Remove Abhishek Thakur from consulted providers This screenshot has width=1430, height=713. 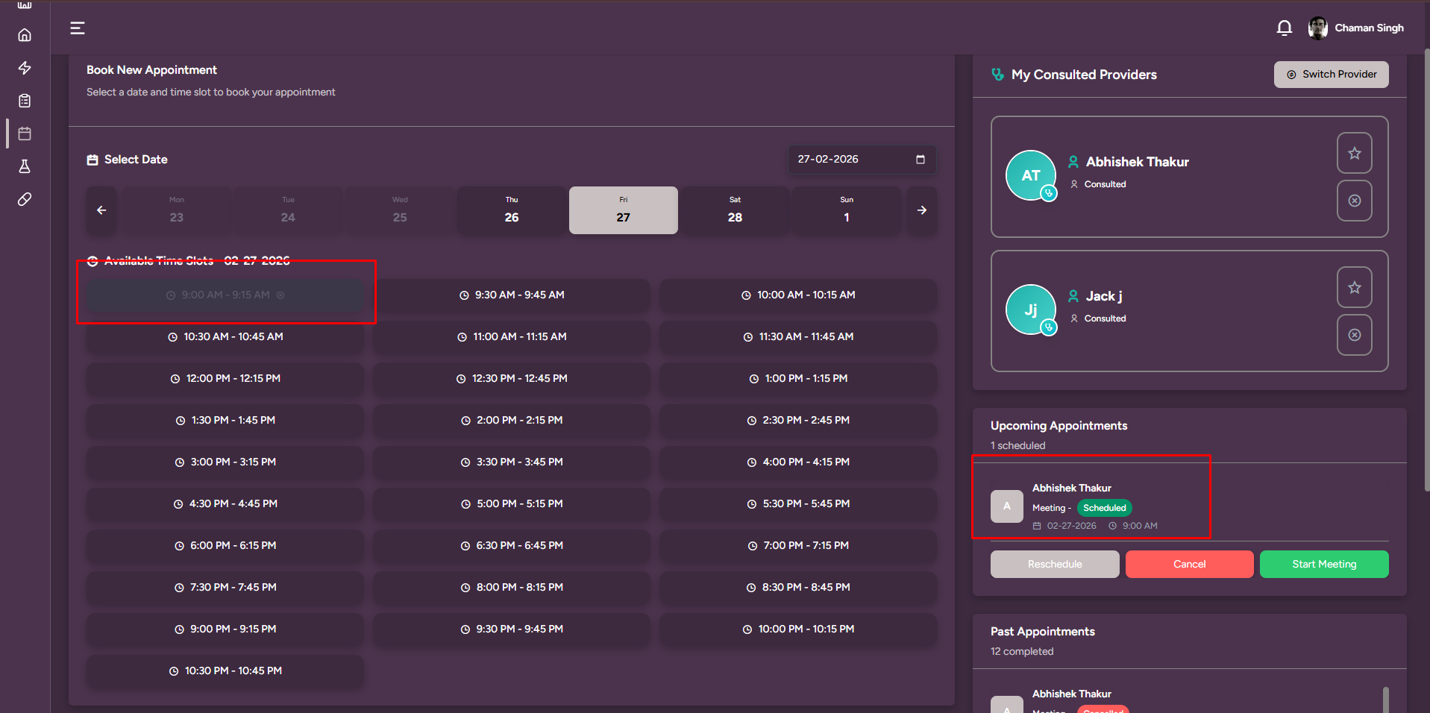[x=1354, y=201]
